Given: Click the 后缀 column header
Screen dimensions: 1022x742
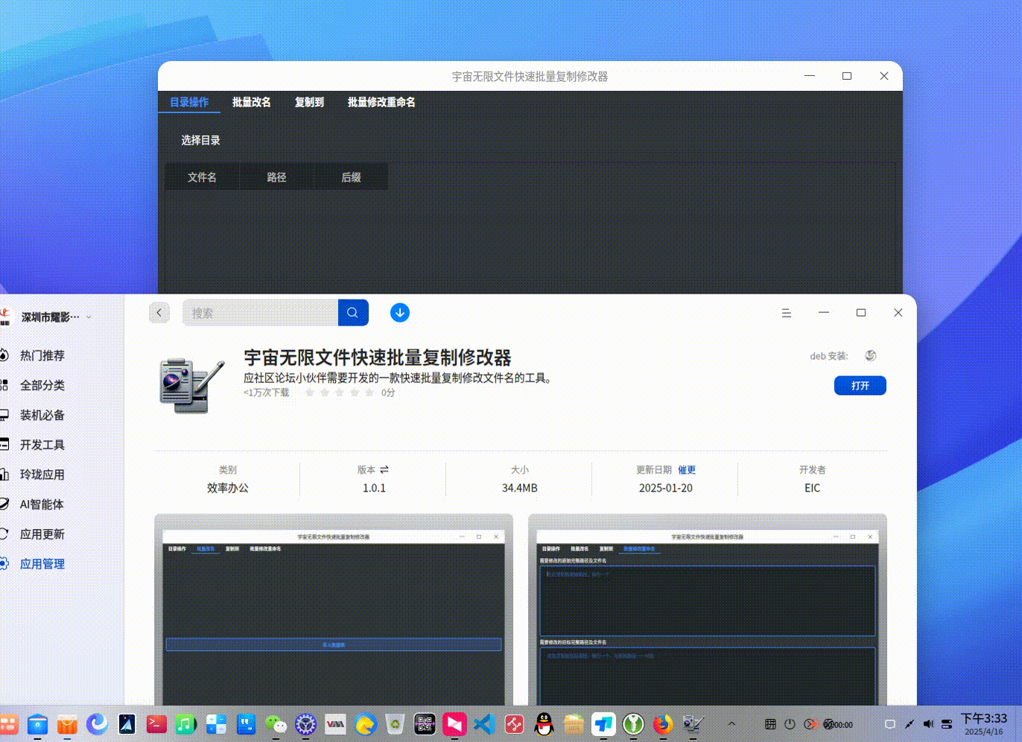Looking at the screenshot, I should [351, 177].
